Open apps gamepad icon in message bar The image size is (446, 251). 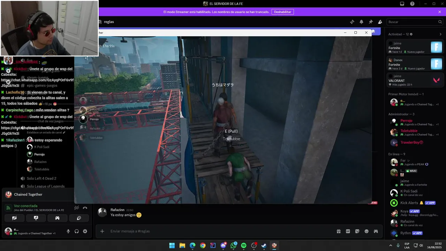point(376,231)
